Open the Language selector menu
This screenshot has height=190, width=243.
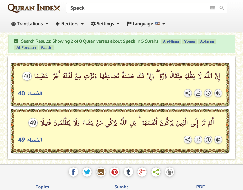[x=146, y=24]
